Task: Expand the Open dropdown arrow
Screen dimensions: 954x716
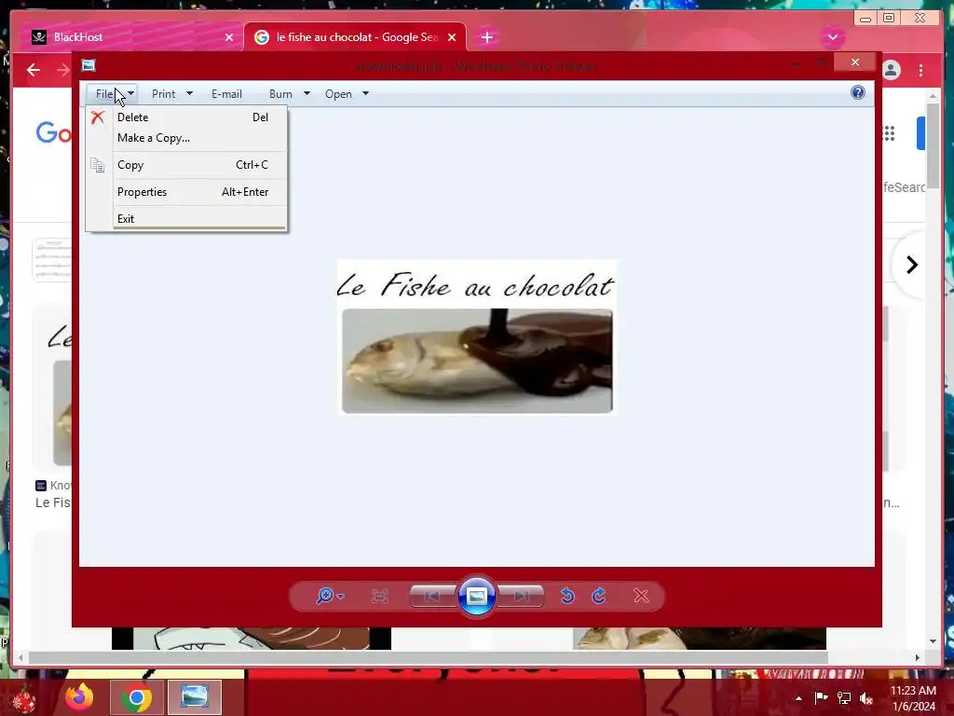Action: tap(365, 94)
